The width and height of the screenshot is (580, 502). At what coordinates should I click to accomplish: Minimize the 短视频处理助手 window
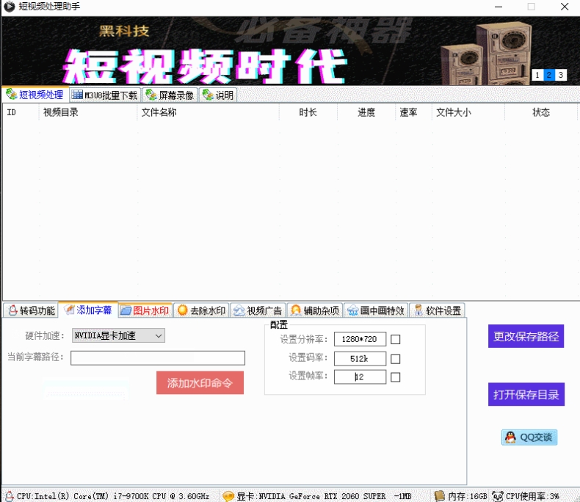point(499,7)
